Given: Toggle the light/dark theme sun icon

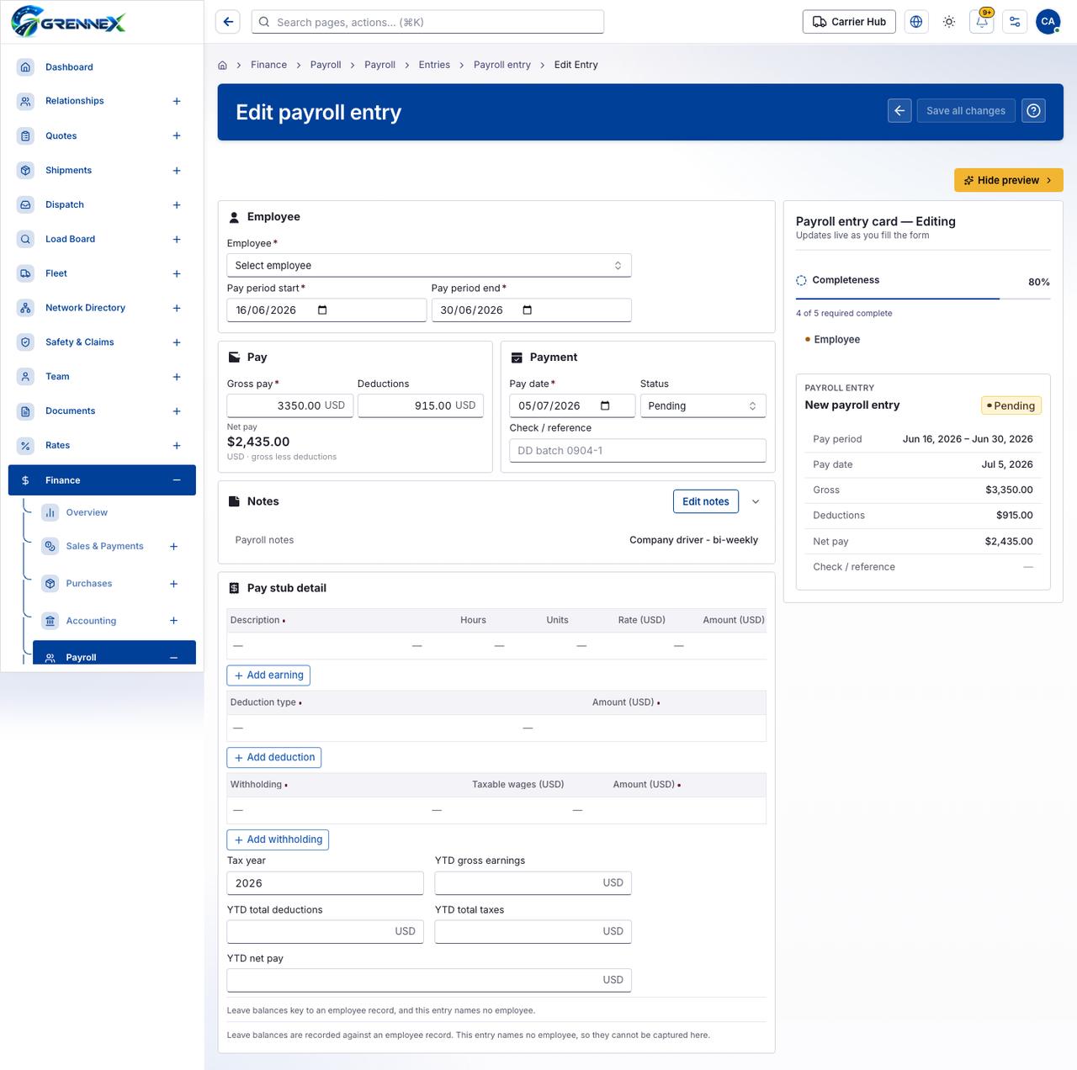Looking at the screenshot, I should click(949, 22).
